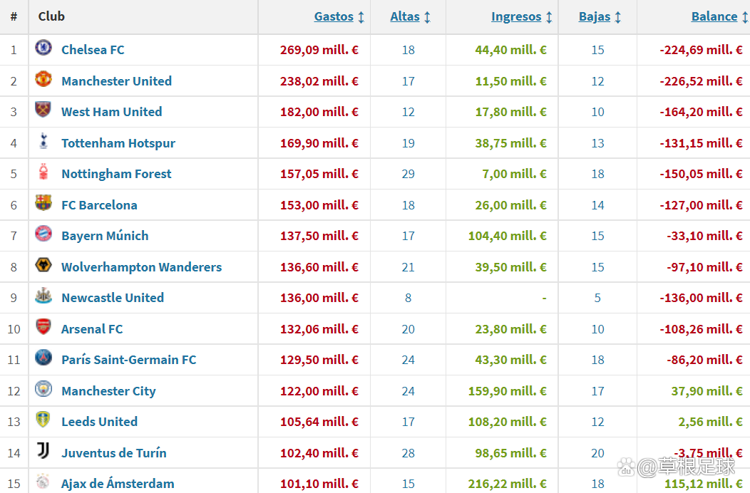
Task: Open the Leeds United club page
Action: (x=99, y=422)
